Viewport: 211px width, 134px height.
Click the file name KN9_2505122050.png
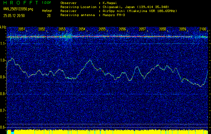pyautogui.click(x=18, y=9)
